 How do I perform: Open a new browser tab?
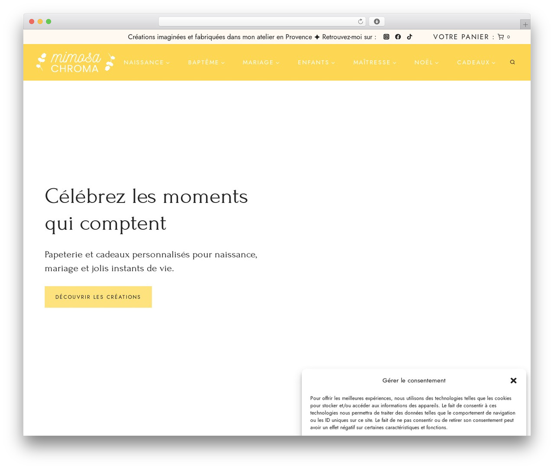[x=525, y=25]
